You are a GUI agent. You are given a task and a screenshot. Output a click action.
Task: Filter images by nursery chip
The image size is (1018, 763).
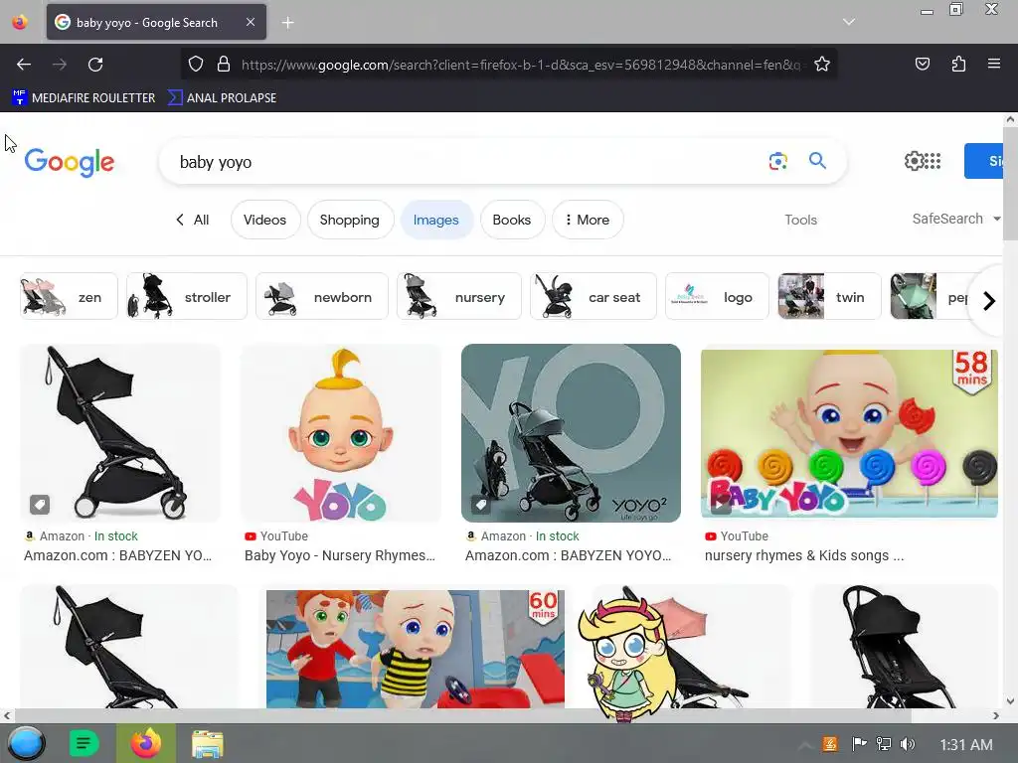459,296
